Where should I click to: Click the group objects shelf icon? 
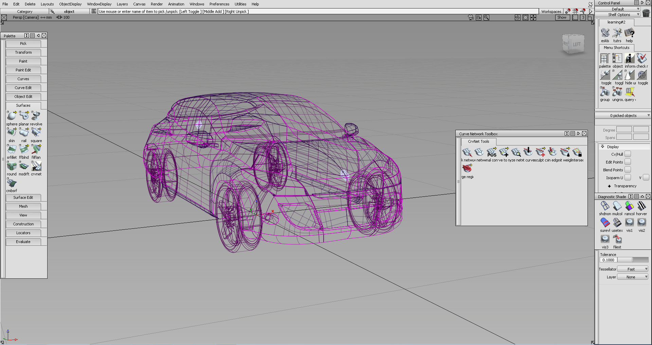pos(605,92)
